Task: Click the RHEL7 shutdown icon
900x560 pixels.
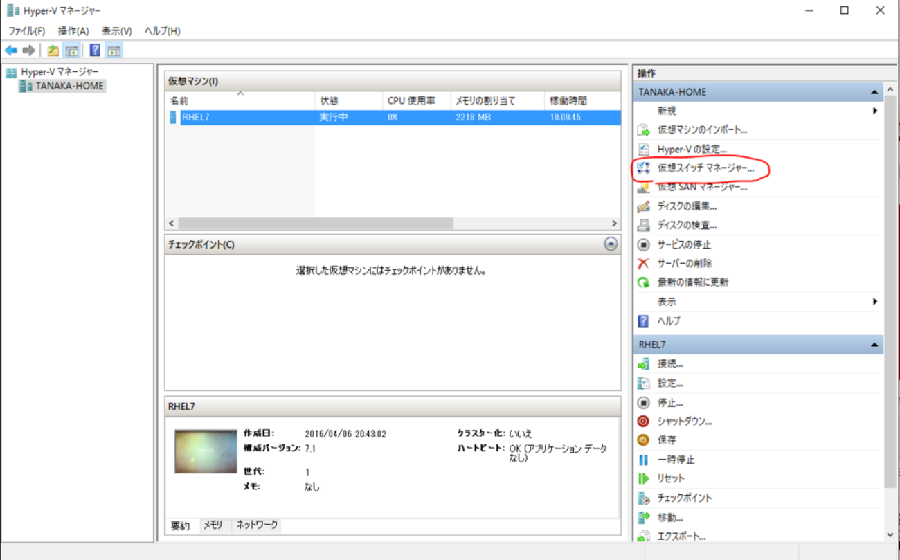Action: [643, 421]
